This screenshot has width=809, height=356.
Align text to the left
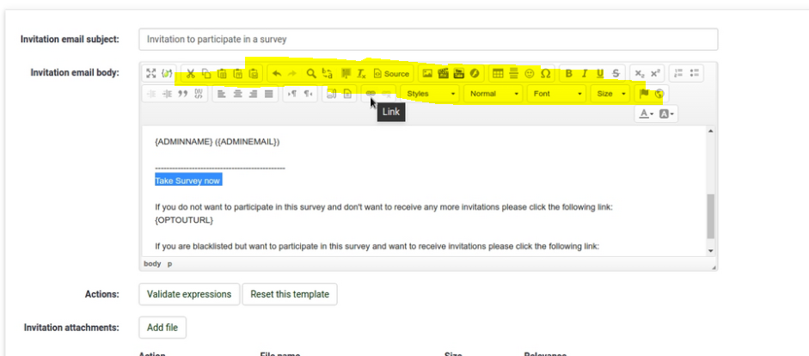(221, 94)
